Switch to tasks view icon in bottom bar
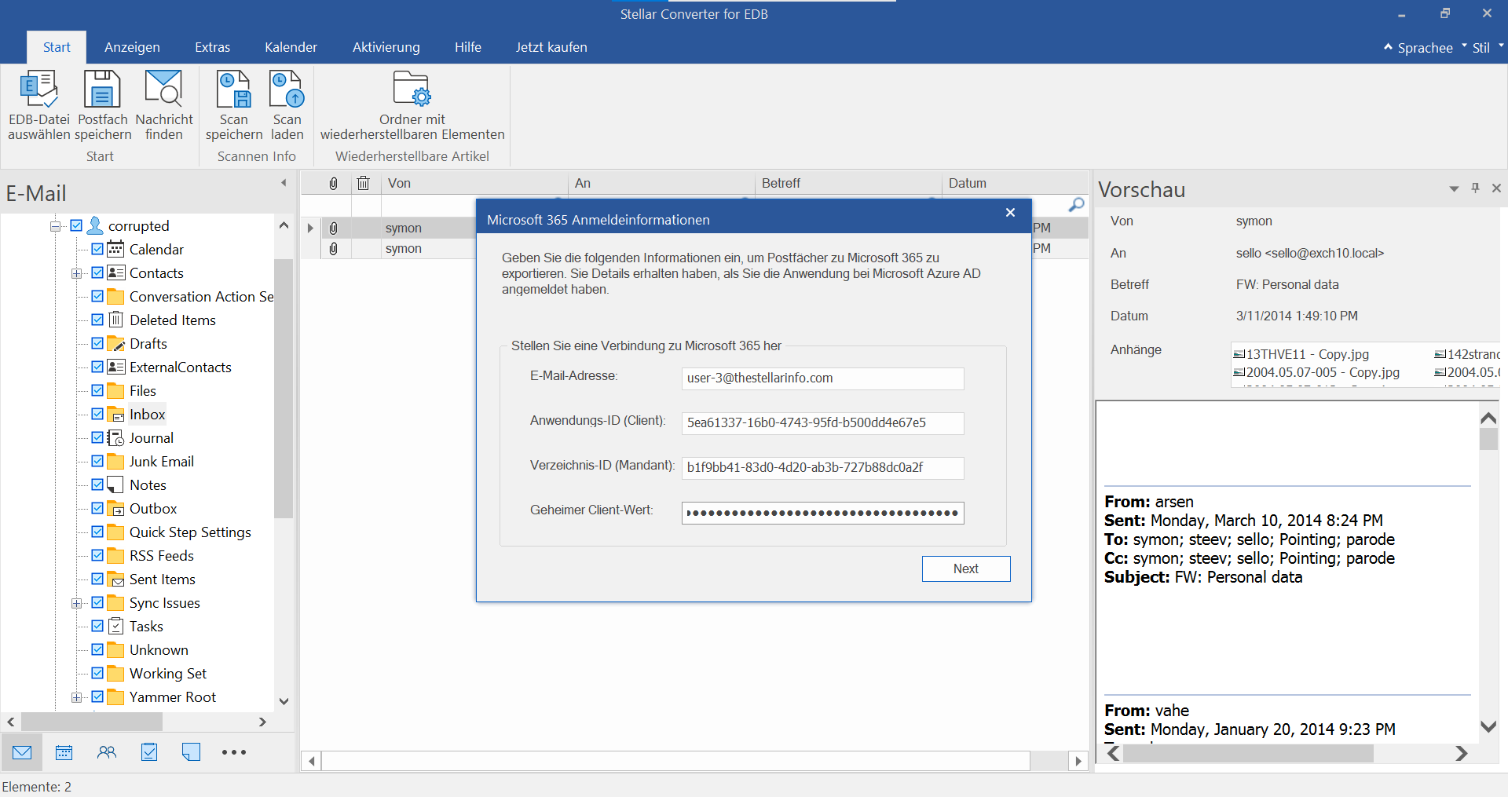1508x797 pixels. [x=149, y=752]
